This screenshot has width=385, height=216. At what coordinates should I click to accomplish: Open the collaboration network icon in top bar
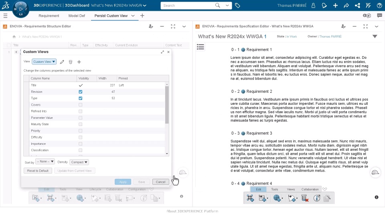coord(357,5)
